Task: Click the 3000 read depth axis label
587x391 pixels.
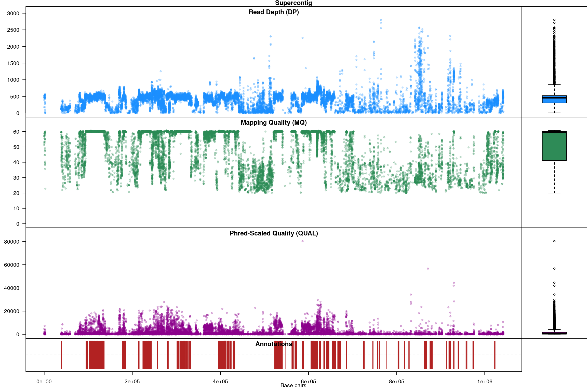Action: [13, 13]
